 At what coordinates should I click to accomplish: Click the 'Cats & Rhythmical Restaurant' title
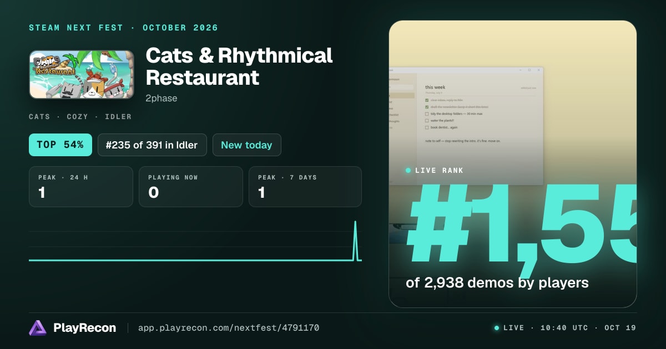(x=239, y=66)
